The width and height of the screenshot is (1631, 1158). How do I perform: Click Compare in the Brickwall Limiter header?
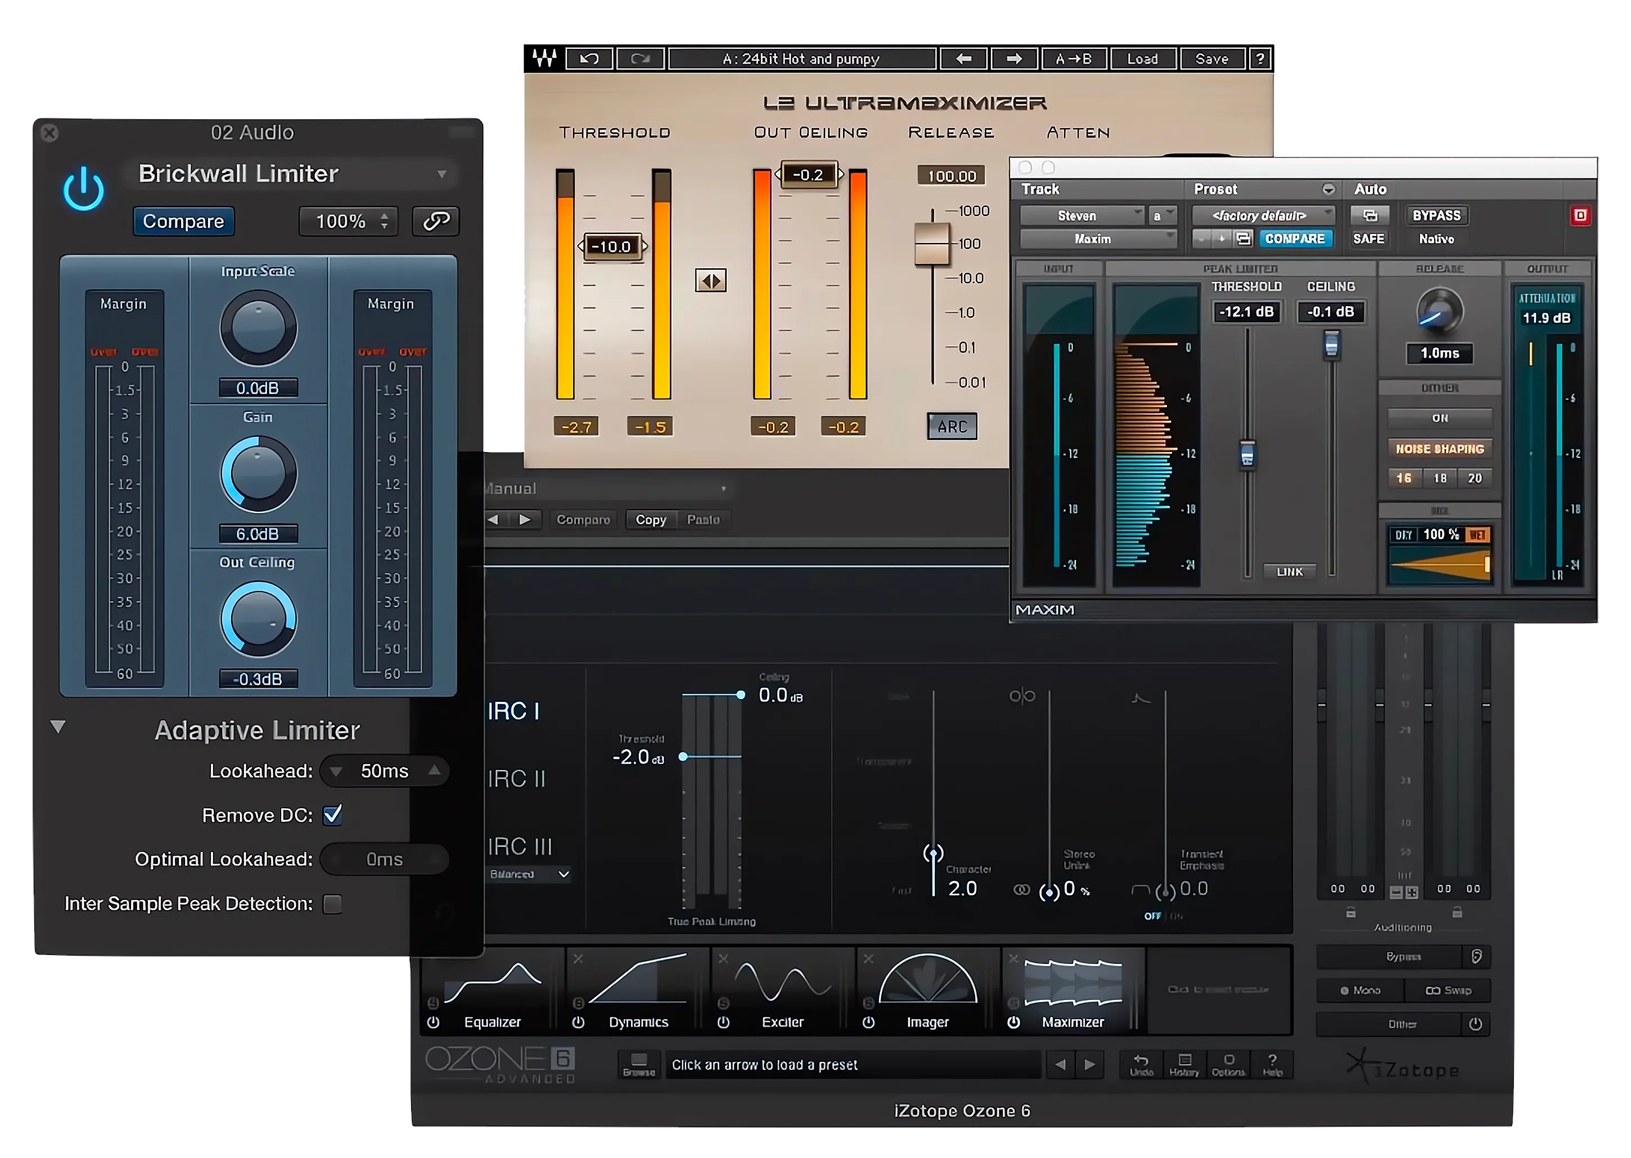[183, 221]
